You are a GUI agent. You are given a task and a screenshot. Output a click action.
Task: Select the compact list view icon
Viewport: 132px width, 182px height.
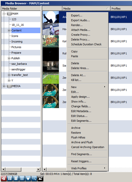coord(22,178)
